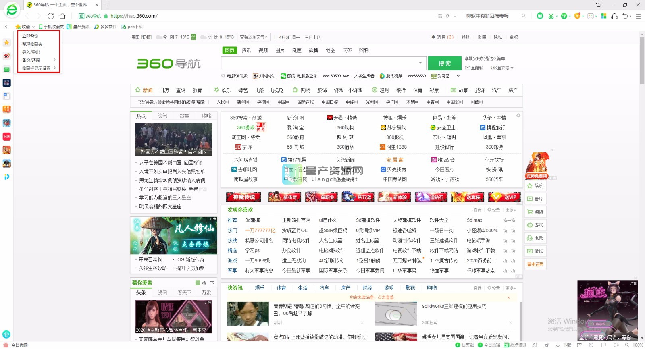The image size is (645, 349).
Task: Click 换一下 in the 猜你爱看 panel
Action: coord(205,283)
